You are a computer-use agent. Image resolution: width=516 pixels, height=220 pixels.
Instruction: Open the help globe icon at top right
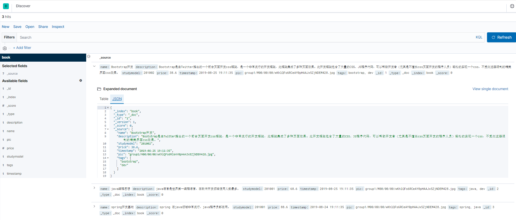(512, 6)
